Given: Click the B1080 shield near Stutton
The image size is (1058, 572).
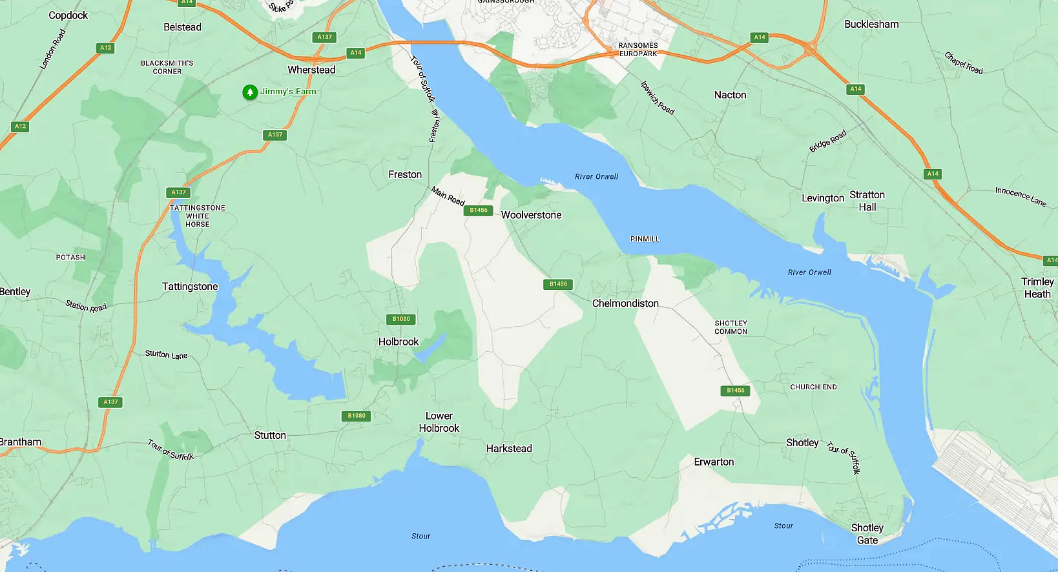Looking at the screenshot, I should [357, 416].
